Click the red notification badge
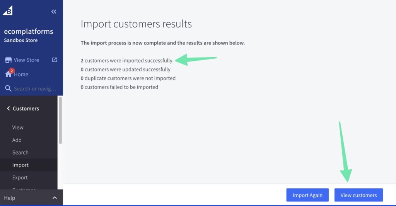This screenshot has height=206, width=396. tap(12, 71)
